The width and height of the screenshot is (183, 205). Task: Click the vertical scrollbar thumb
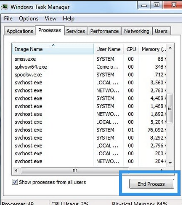click(x=170, y=108)
